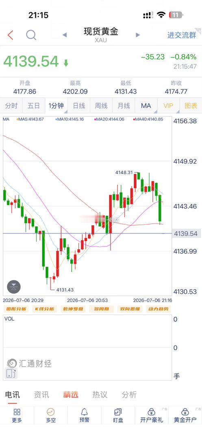The width and height of the screenshot is (202, 440).
Task: Open 更多 grid icon in bottom bar
Action: tap(17, 415)
